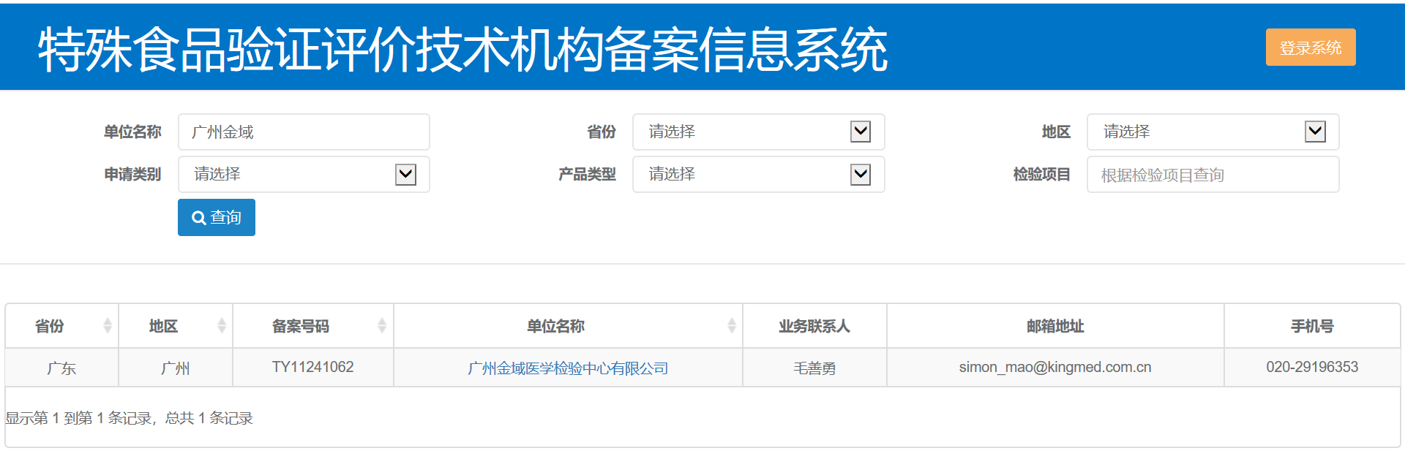Click the 业务联系人 column header
1405x459 pixels.
pos(814,326)
